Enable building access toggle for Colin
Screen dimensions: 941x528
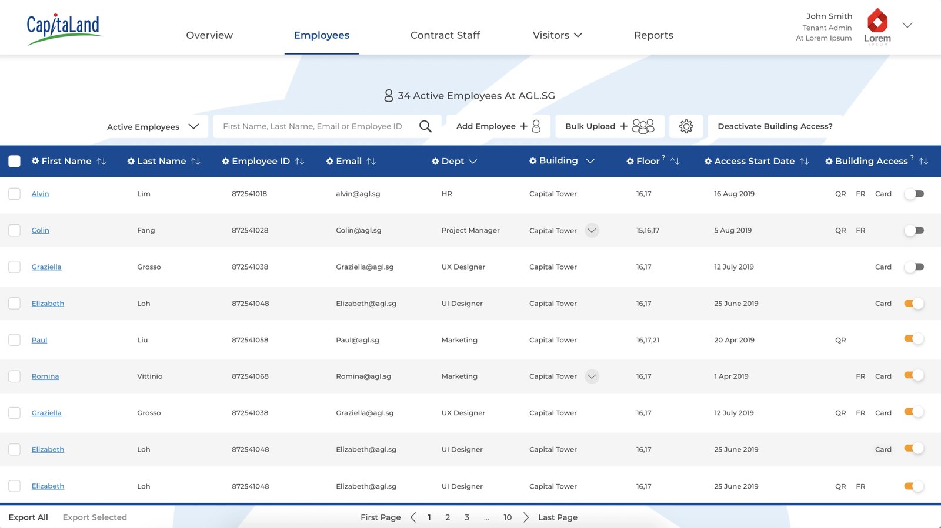click(x=914, y=230)
